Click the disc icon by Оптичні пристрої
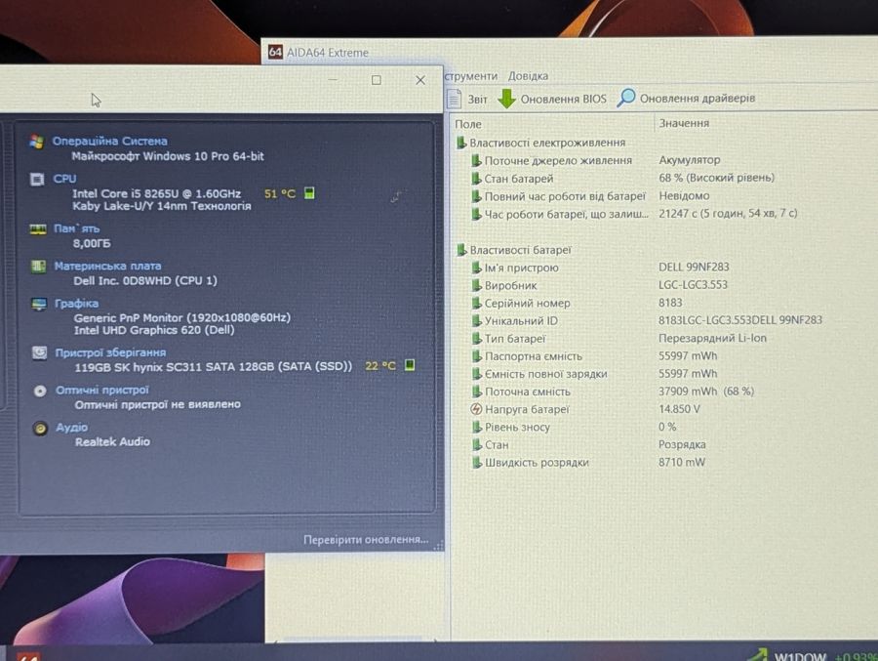Image resolution: width=878 pixels, height=661 pixels. click(x=40, y=391)
